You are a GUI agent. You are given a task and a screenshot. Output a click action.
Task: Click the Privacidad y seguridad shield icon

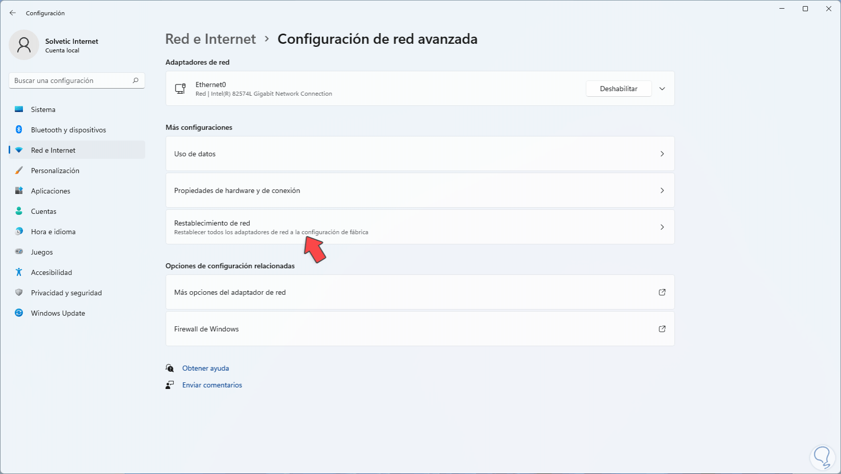point(19,293)
